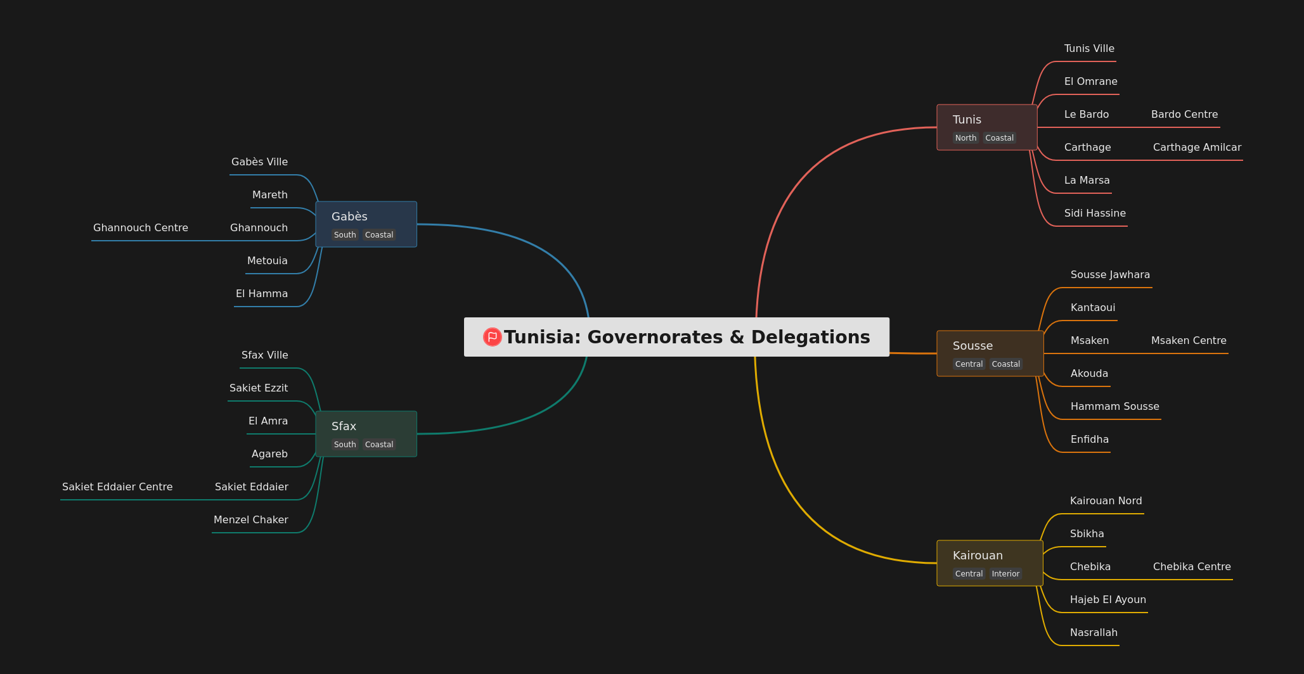Click the Coastal tag on Sfax
The width and height of the screenshot is (1304, 674).
(379, 445)
